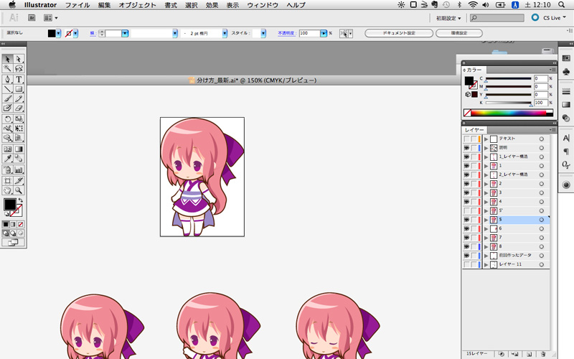The height and width of the screenshot is (359, 574).
Task: Open Bridge from the application bar
Action: [x=32, y=17]
